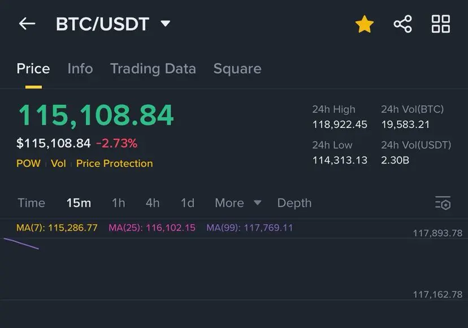This screenshot has height=328, width=468.
Task: Switch chart to Time view
Action: [x=31, y=203]
